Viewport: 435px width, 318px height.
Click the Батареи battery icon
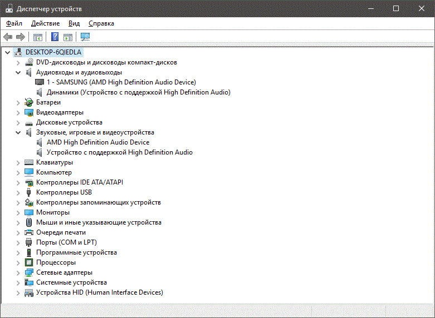coord(29,102)
